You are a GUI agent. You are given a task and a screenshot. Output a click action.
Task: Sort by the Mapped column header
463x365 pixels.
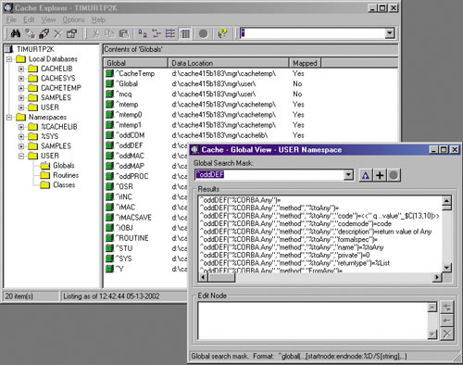pos(305,63)
